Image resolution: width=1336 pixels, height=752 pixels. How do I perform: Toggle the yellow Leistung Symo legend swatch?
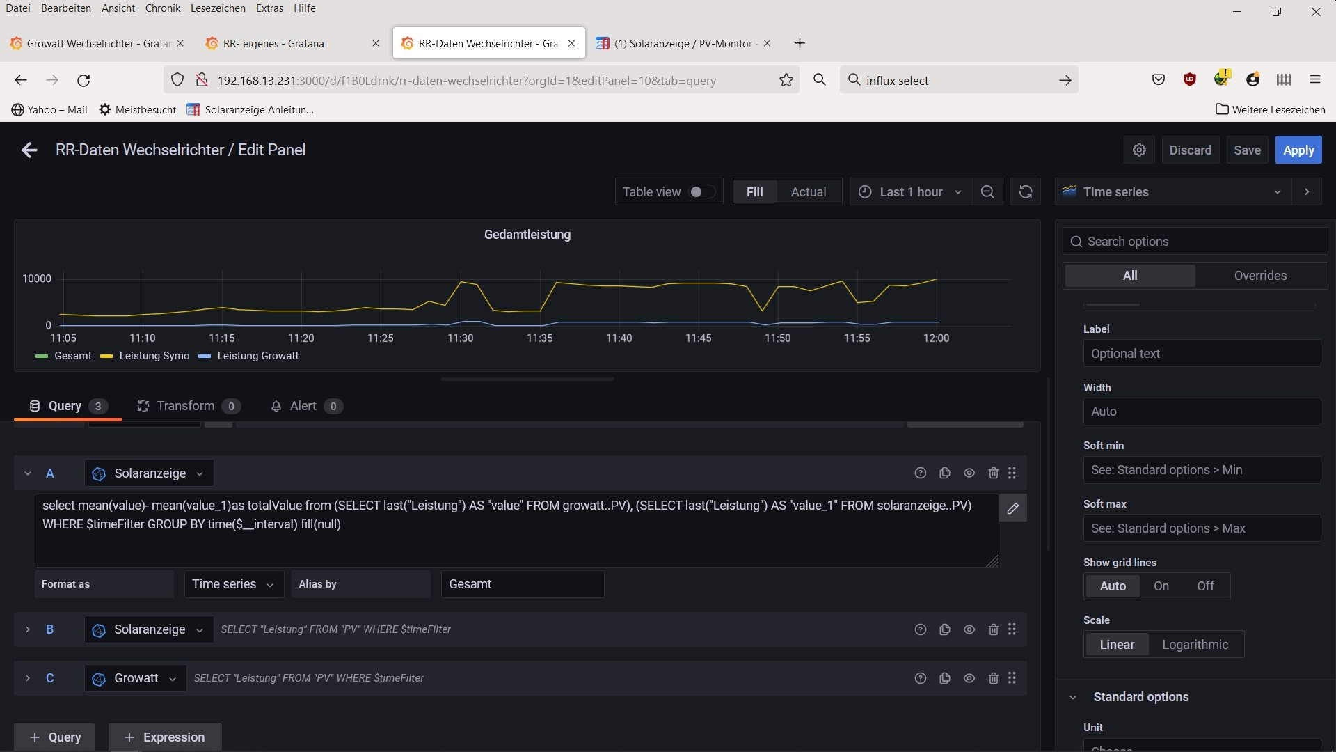(106, 356)
